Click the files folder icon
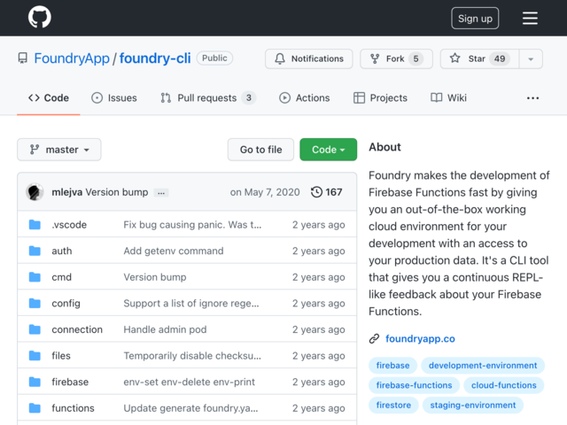The image size is (567, 425). [x=35, y=356]
